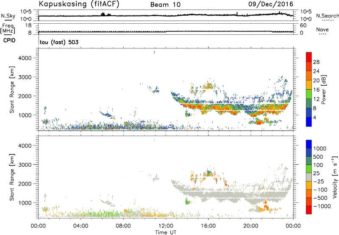Image resolution: width=339 pixels, height=235 pixels.
Task: Click the 'Nave' legend label
Action: click(322, 29)
